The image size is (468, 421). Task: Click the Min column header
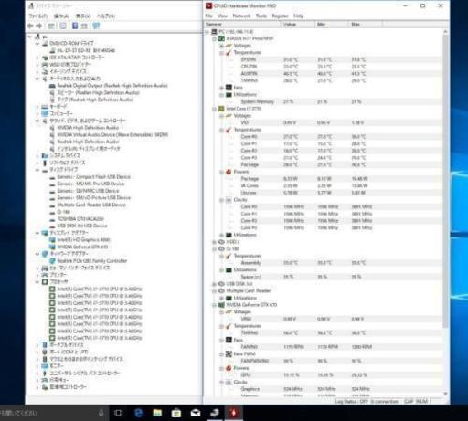(332, 25)
